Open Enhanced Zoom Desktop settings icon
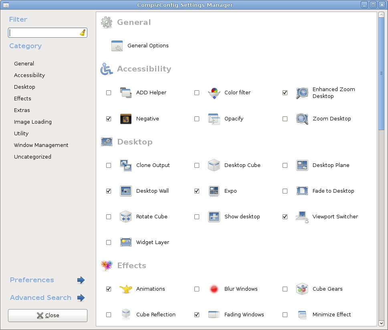 tap(302, 92)
